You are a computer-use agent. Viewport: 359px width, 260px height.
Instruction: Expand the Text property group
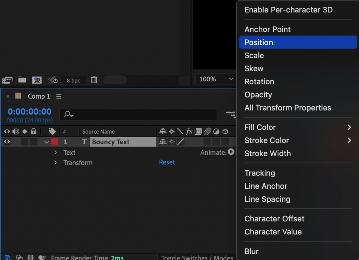tap(55, 152)
